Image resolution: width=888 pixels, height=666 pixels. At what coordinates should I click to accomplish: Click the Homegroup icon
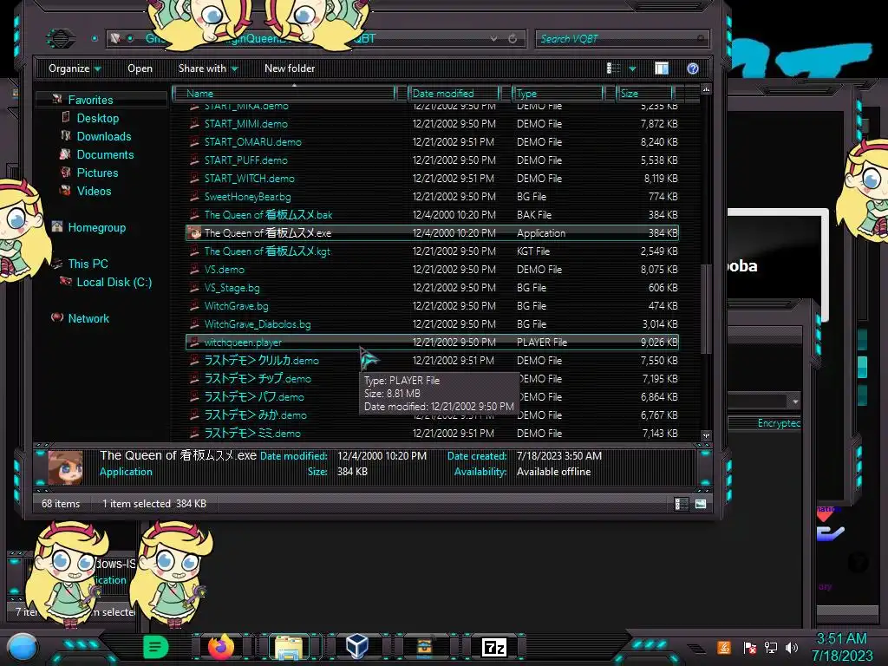click(57, 226)
